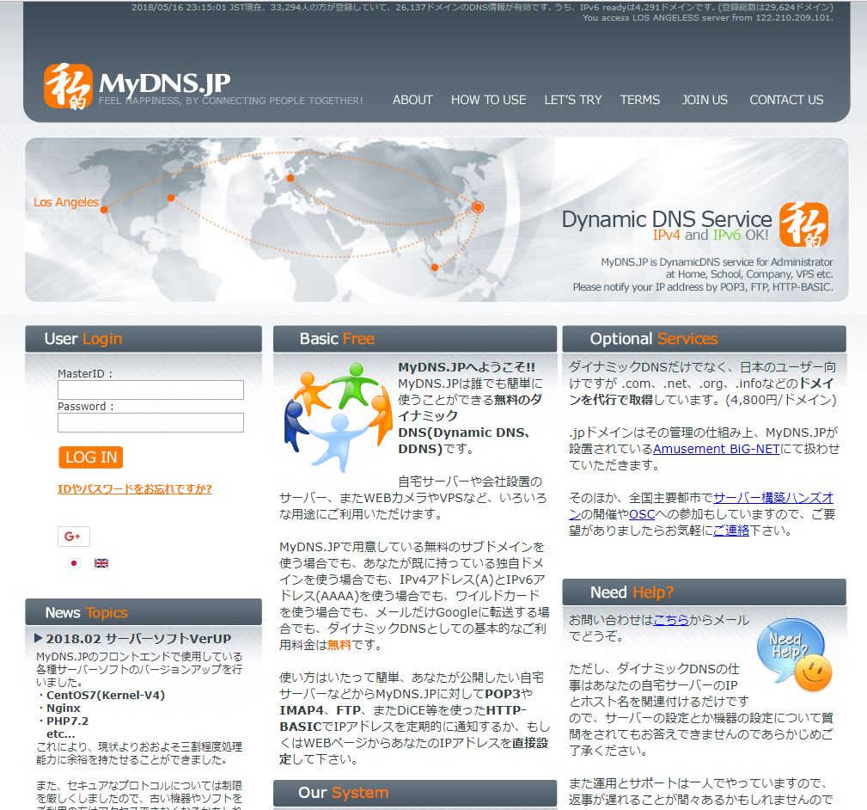Click the orange 無料 text in Basic Free
The height and width of the screenshot is (810, 867).
339,645
